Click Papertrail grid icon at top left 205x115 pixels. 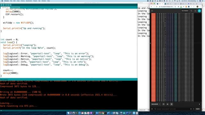point(152,11)
